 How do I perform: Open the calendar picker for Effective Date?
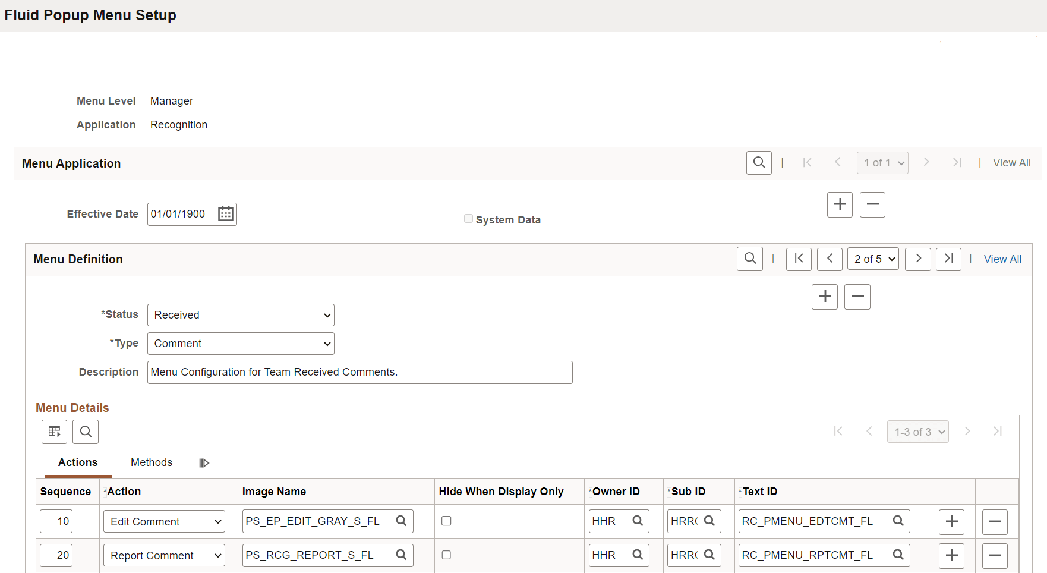(225, 214)
